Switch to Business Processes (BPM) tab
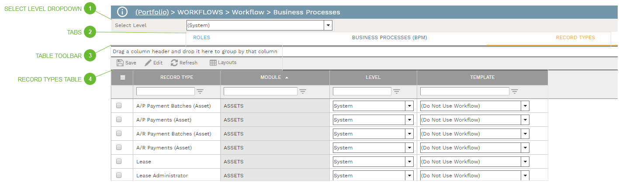619x183 pixels. [389, 38]
